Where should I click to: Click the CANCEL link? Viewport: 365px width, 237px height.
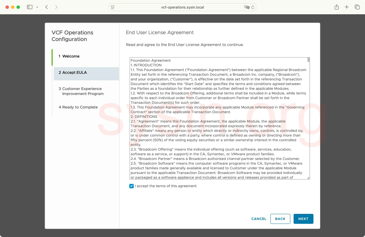pos(259,219)
